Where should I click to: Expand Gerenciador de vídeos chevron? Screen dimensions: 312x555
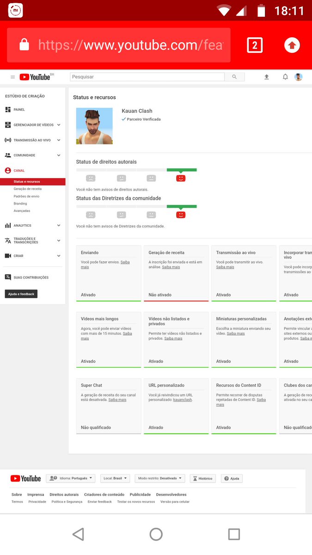pos(59,125)
